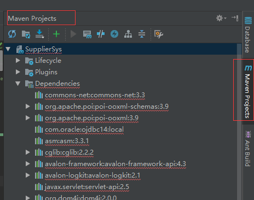Toggle Offline Mode icon
254x200 pixels.
101,34
